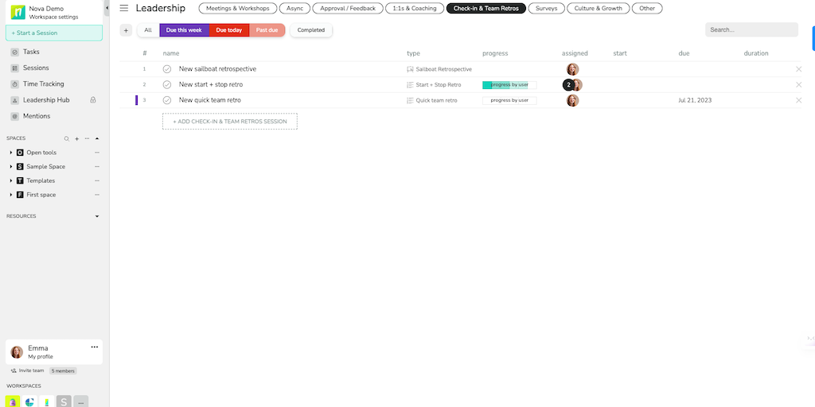The height and width of the screenshot is (407, 815).
Task: Filter sessions by Past due
Action: pyautogui.click(x=267, y=30)
